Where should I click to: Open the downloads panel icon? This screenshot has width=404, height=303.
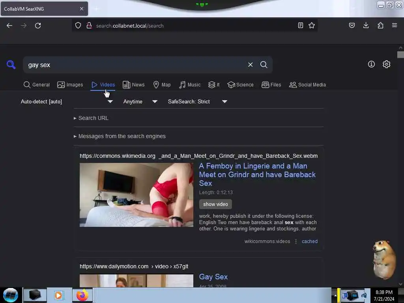[366, 25]
